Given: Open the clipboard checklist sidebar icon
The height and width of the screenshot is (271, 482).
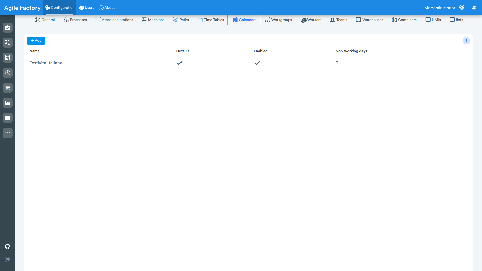Looking at the screenshot, I should (x=8, y=28).
